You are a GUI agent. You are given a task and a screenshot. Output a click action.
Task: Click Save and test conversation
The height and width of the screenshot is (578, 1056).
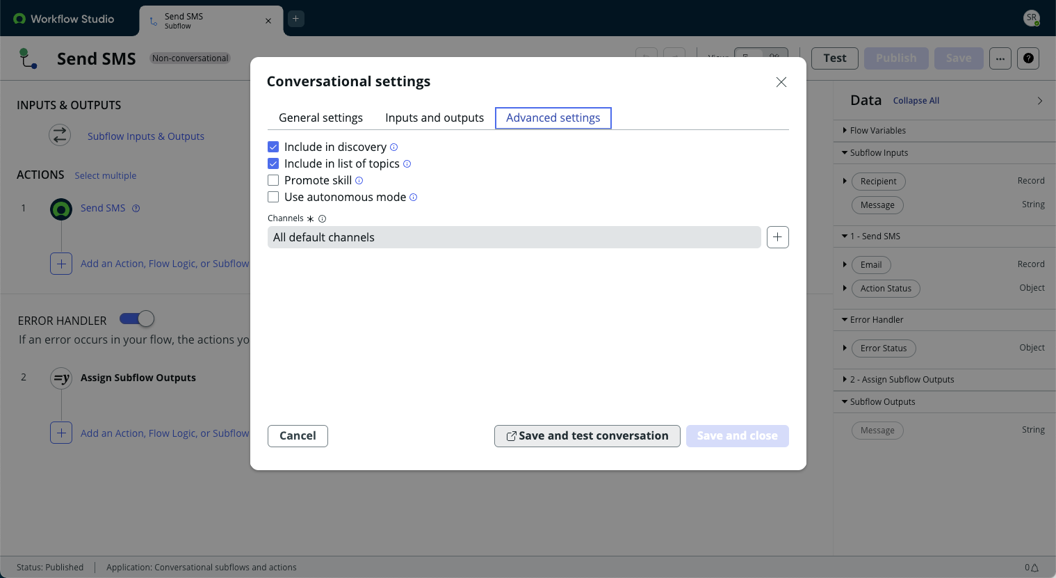tap(587, 436)
